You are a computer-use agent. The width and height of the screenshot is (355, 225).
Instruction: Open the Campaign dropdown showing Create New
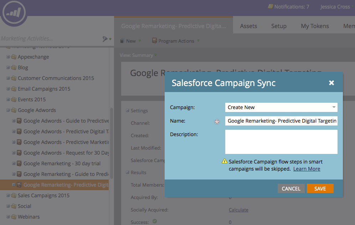(x=281, y=107)
